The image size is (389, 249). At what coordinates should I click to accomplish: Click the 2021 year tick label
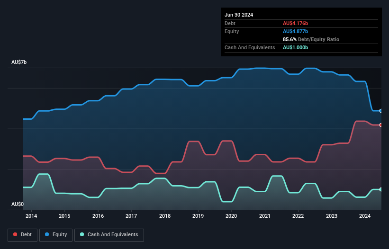click(x=265, y=216)
